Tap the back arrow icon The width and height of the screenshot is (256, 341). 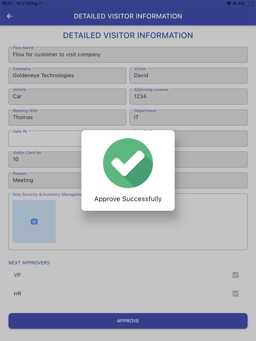tap(9, 16)
